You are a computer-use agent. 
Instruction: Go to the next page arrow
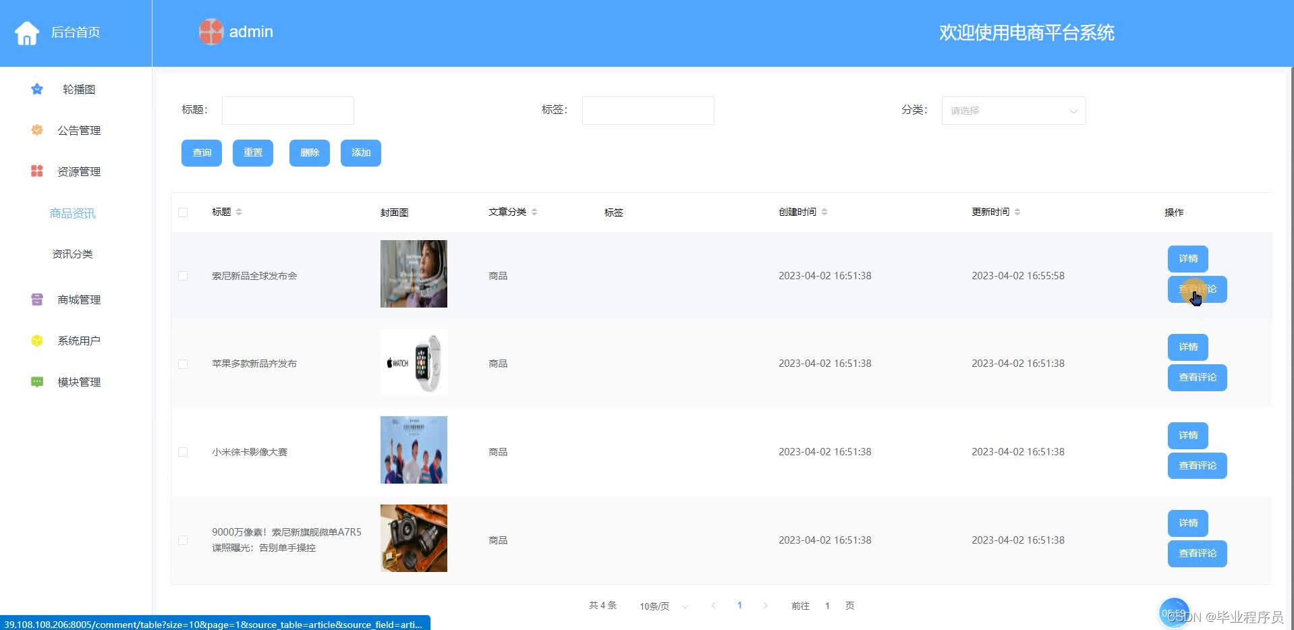pos(765,606)
